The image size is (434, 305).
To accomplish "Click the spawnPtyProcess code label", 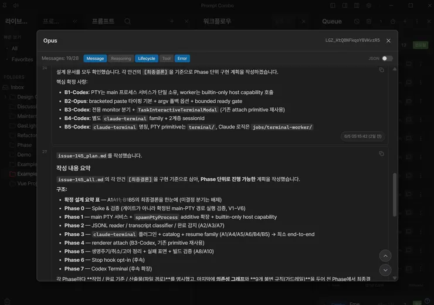I will [157, 217].
